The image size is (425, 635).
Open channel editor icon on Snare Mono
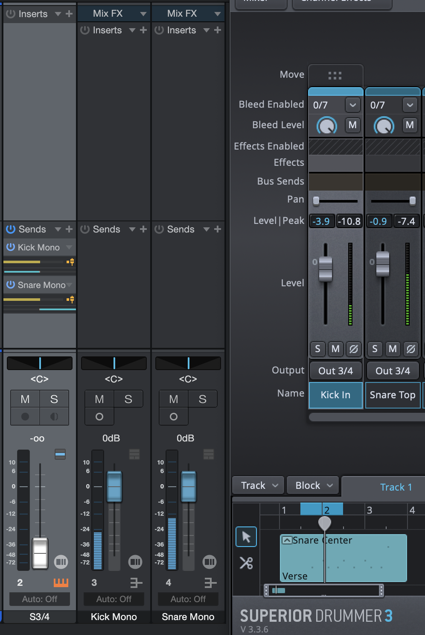pos(210,562)
